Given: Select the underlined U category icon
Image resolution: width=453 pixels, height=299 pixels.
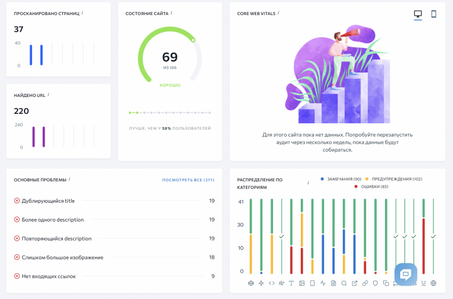Looking at the screenshot, I should tap(423, 283).
